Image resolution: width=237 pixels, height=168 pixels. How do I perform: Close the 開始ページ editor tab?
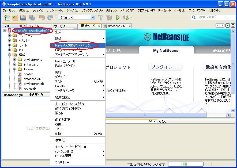(99, 26)
